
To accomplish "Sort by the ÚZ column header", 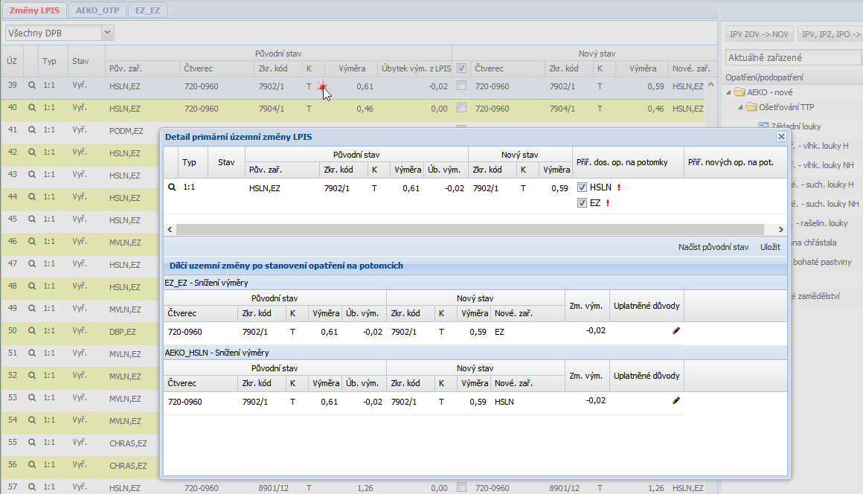I will [12, 60].
